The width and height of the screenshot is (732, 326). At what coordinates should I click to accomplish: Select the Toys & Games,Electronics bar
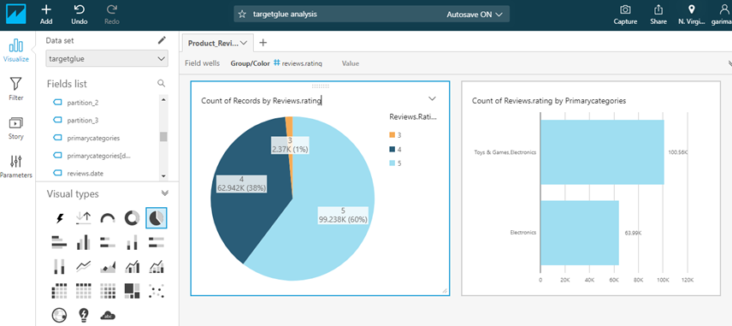pyautogui.click(x=602, y=152)
